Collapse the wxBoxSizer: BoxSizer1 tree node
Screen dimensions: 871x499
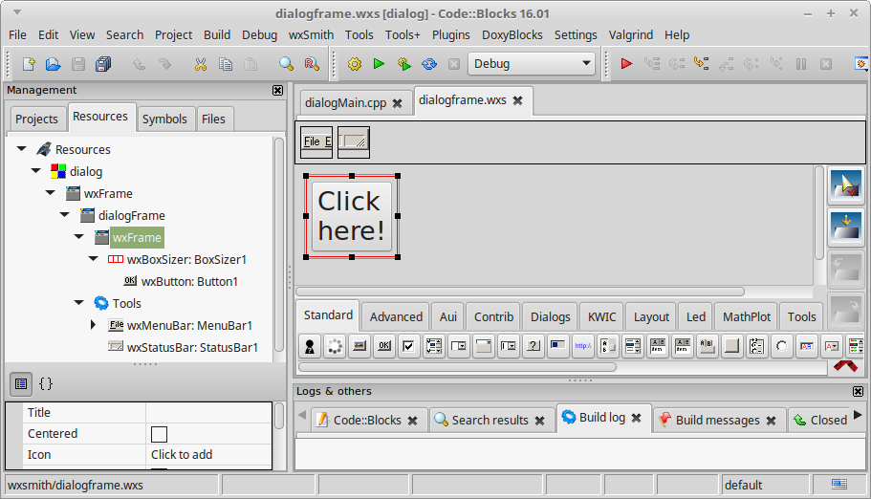93,259
